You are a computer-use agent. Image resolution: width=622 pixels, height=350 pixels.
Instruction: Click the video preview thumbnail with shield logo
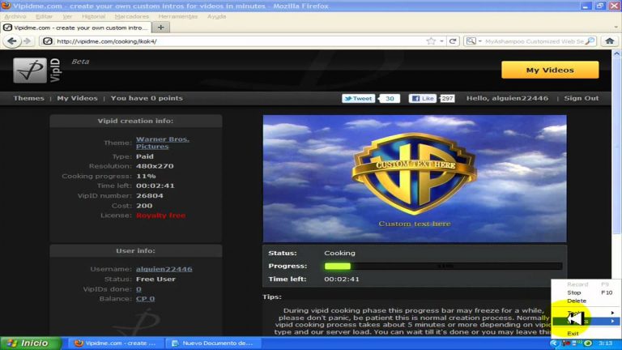[x=415, y=178]
